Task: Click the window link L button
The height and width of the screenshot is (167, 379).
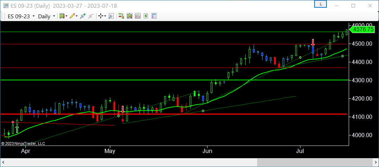Action: [x=321, y=4]
